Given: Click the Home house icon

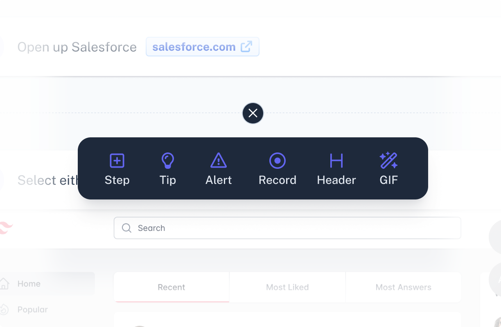Looking at the screenshot, I should point(4,284).
